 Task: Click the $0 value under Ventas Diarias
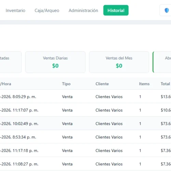pyautogui.click(x=55, y=66)
